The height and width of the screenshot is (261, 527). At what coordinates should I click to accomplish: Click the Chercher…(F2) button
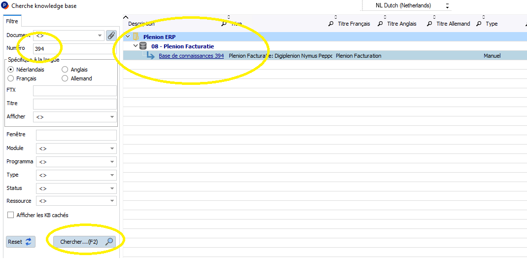[x=85, y=241]
